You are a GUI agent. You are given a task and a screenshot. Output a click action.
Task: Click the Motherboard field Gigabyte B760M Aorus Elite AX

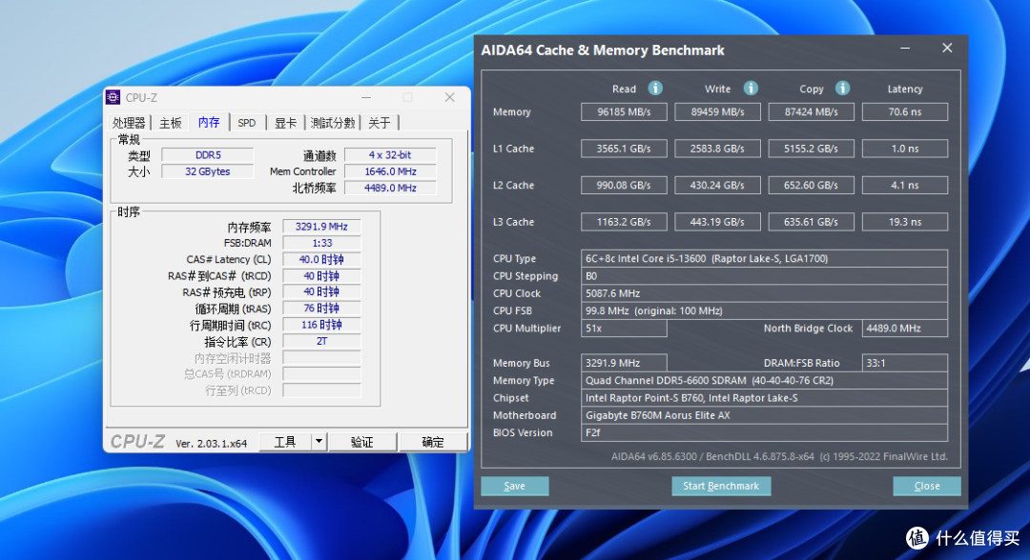point(765,415)
